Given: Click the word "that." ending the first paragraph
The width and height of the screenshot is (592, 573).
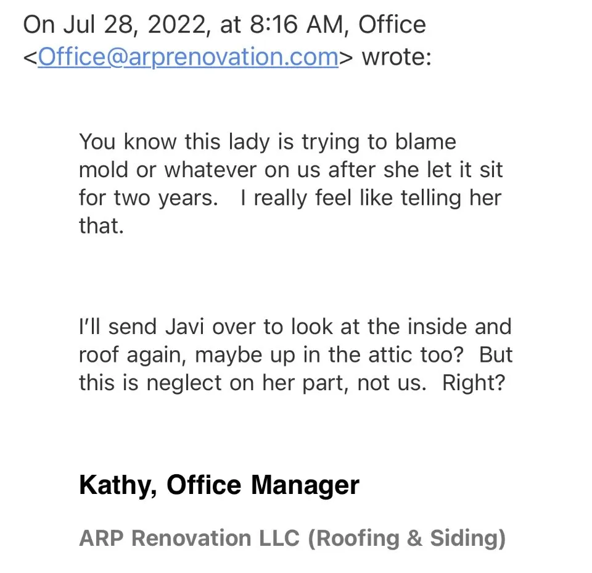Looking at the screenshot, I should click(x=101, y=226).
